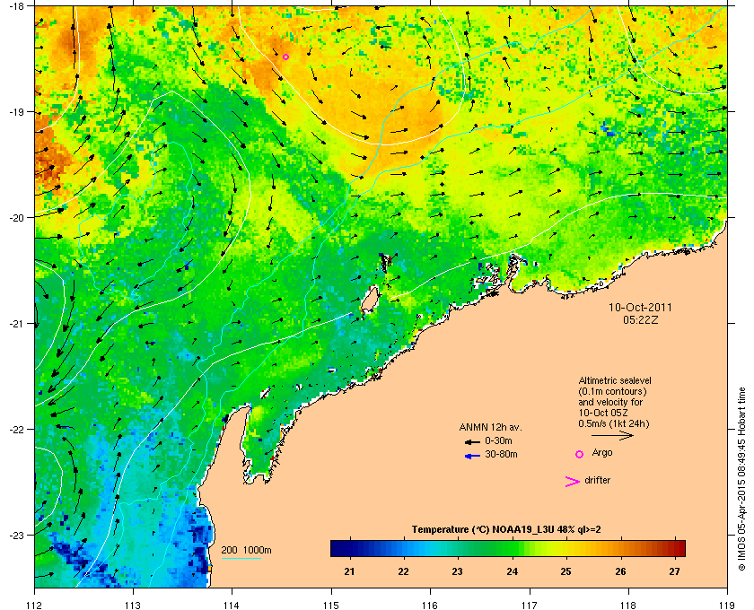
Task: Click the magenta Argo legend circle
Action: (580, 454)
